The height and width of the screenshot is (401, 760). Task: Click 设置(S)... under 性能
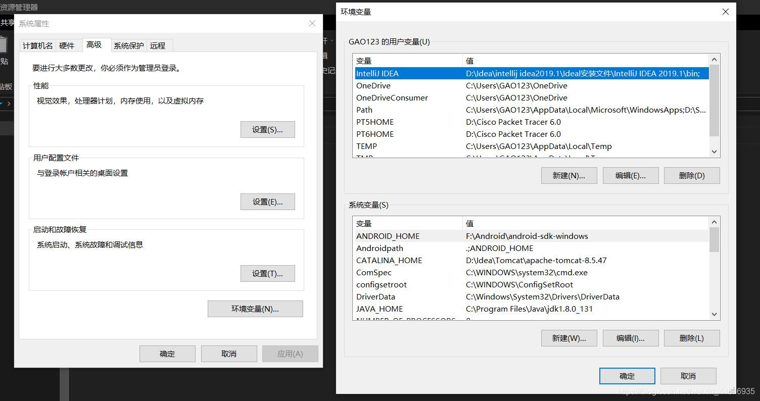[x=267, y=129]
